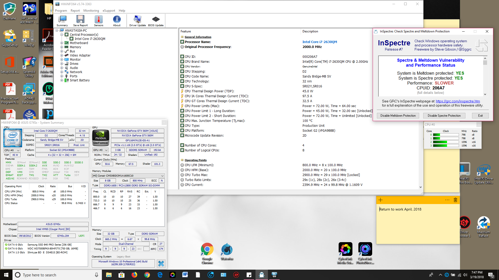Expand the Motherboard tree node
The image size is (499, 280).
click(62, 43)
